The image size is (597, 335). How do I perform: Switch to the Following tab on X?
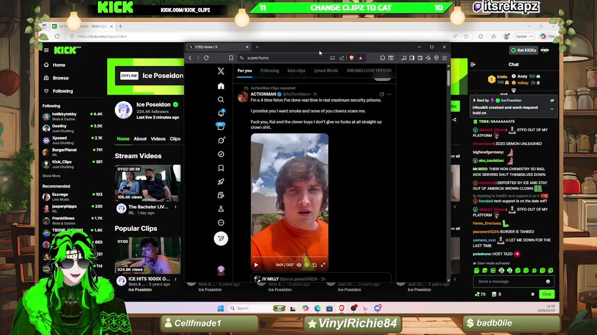click(x=270, y=71)
